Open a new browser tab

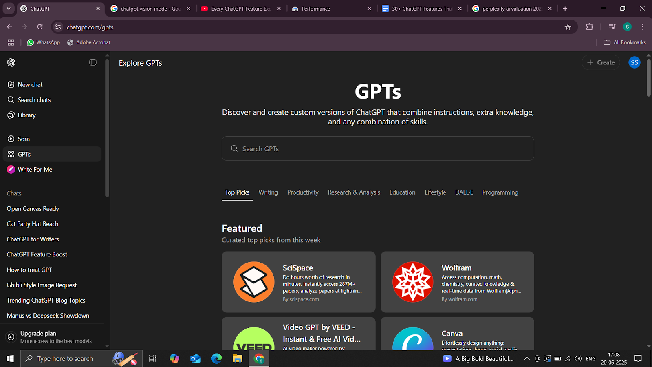pyautogui.click(x=565, y=9)
